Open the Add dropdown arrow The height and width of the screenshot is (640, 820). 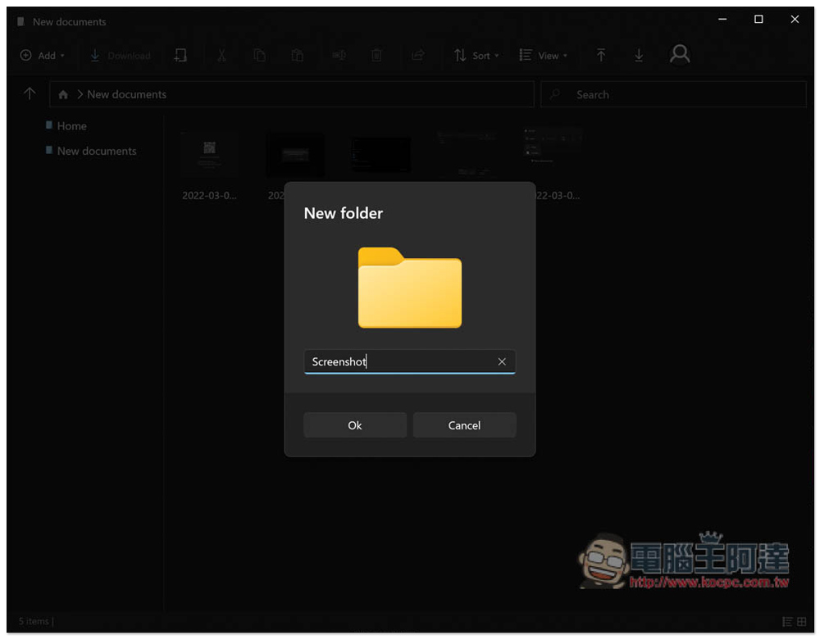pyautogui.click(x=62, y=56)
